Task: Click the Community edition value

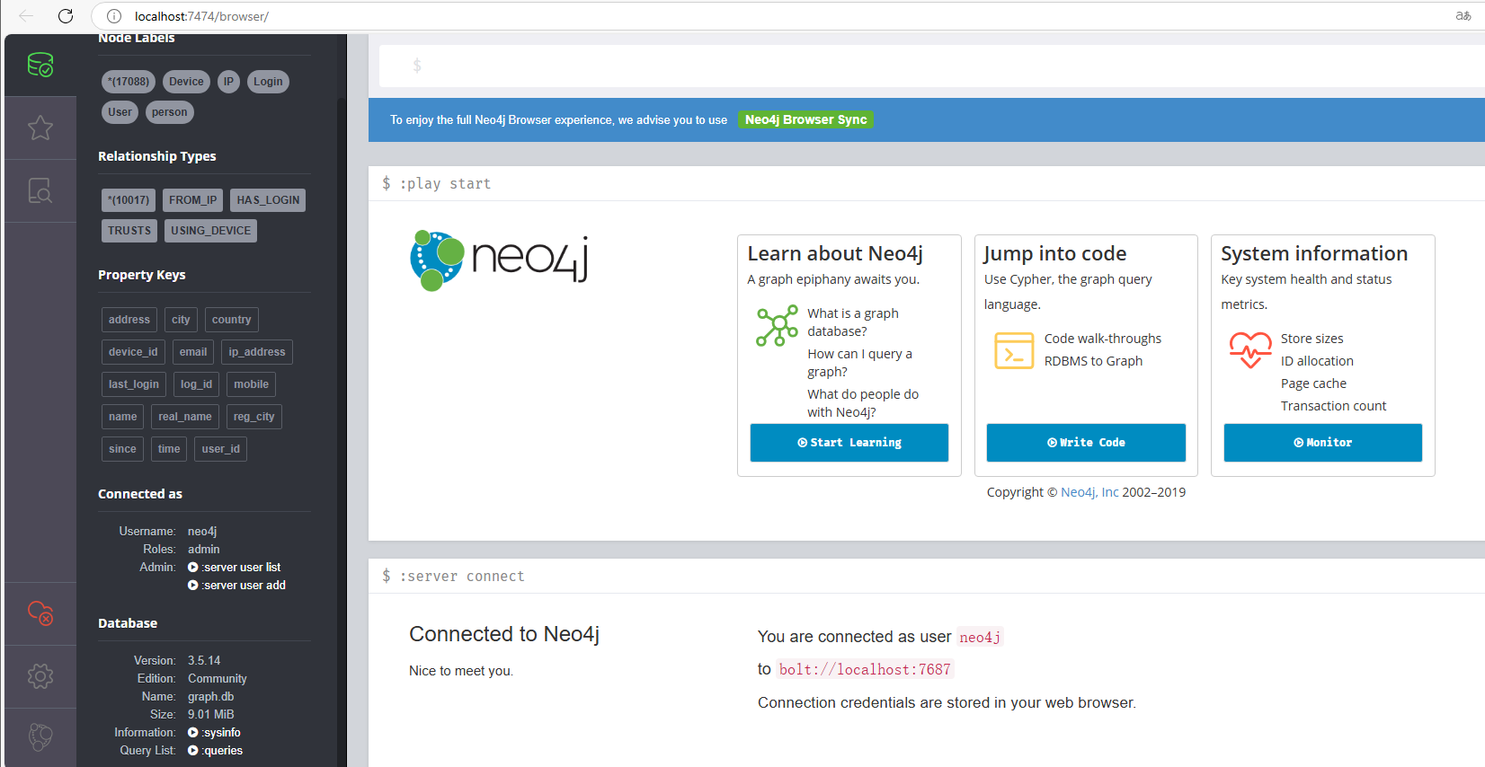Action: pyautogui.click(x=218, y=679)
